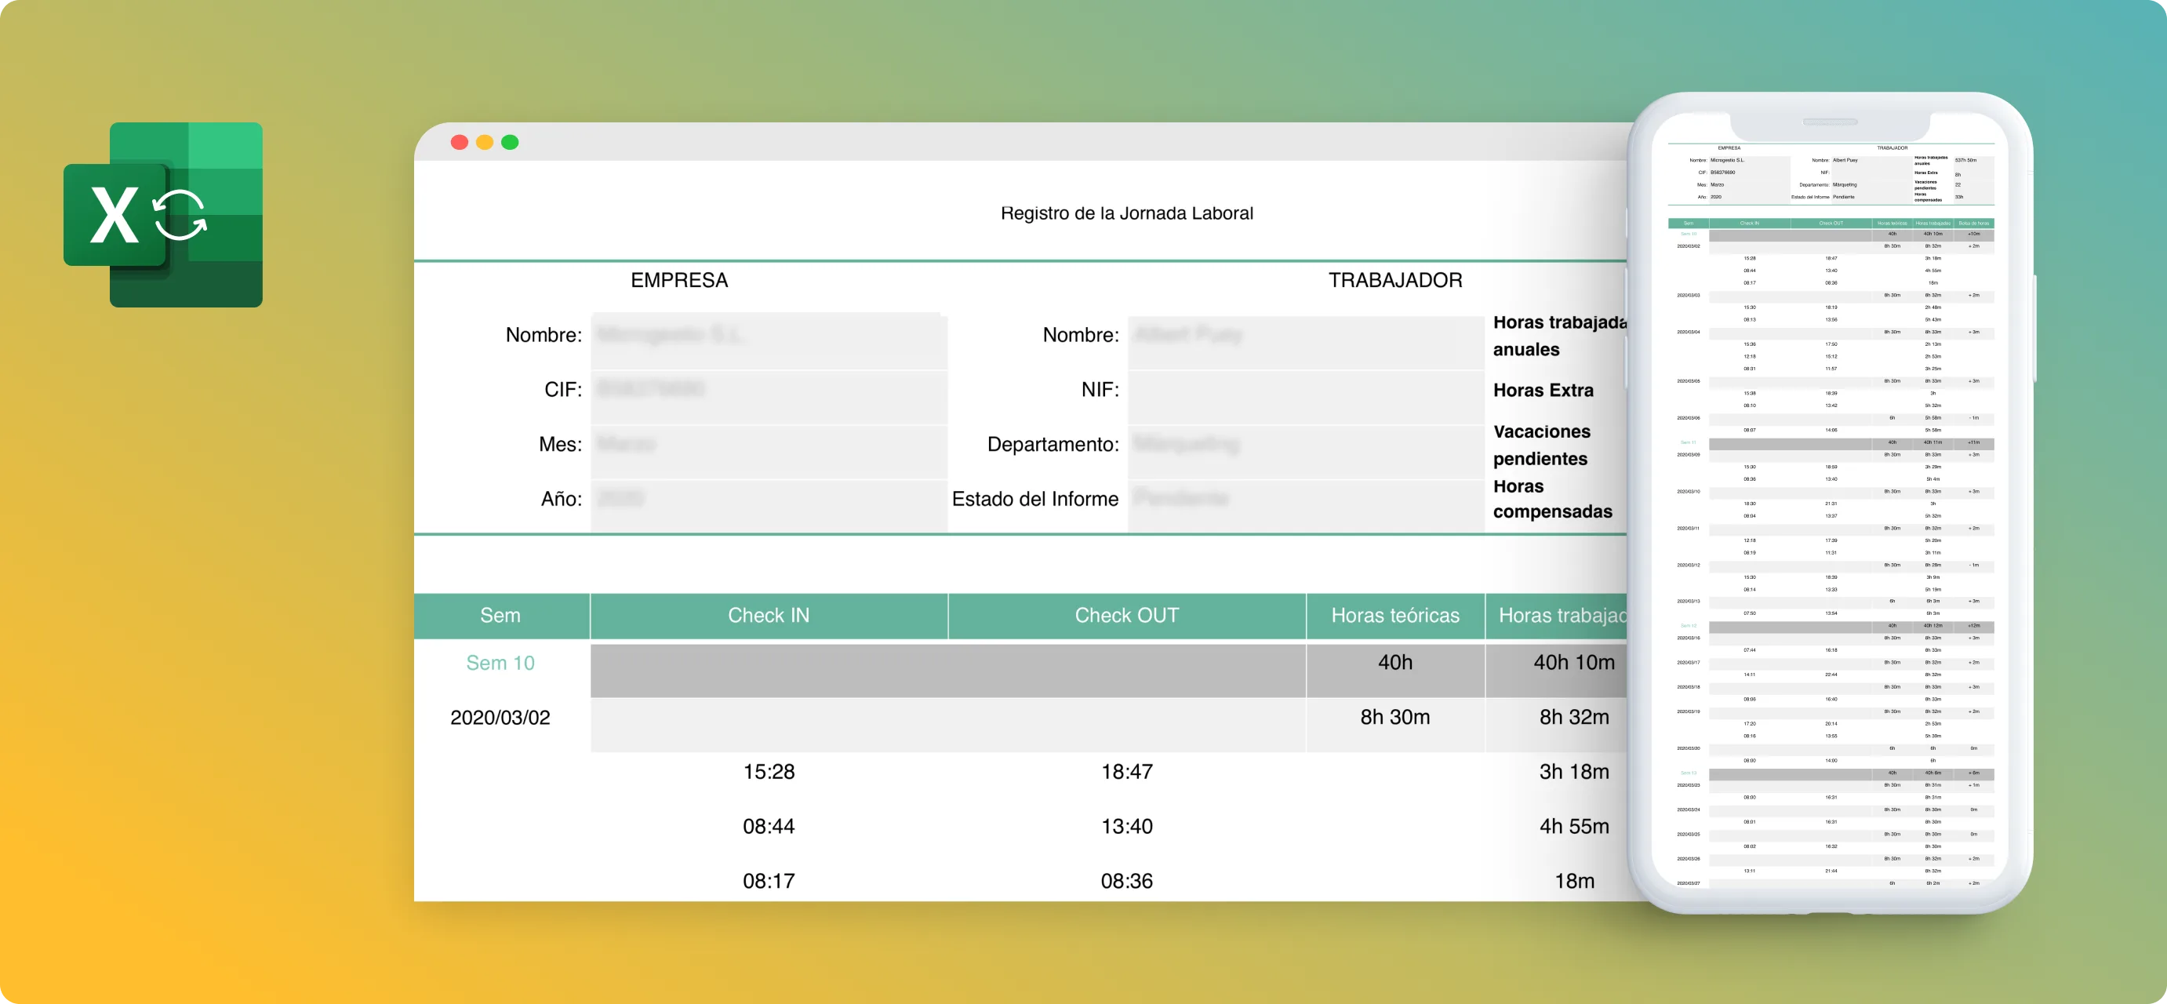The height and width of the screenshot is (1004, 2167).
Task: Select the Departamento field
Action: tap(1306, 452)
